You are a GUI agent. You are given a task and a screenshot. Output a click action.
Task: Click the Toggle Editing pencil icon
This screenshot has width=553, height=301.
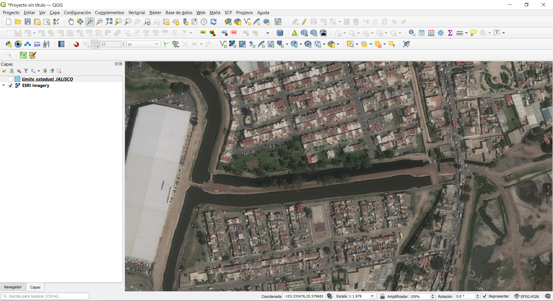(304, 22)
